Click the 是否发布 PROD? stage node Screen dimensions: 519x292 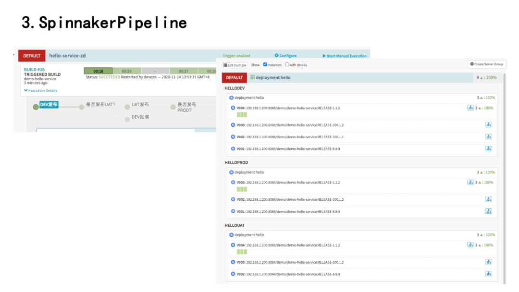[173, 107]
